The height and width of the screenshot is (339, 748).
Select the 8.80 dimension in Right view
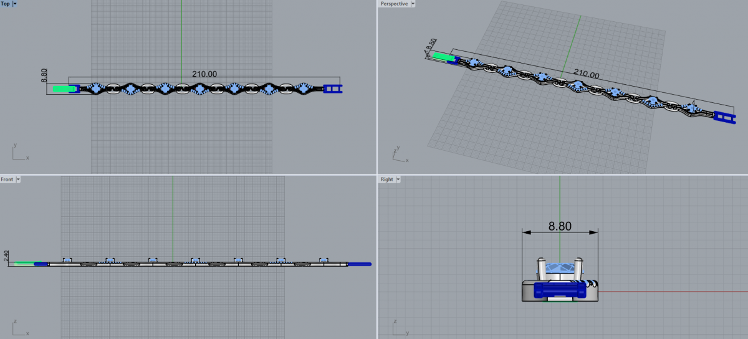560,225
